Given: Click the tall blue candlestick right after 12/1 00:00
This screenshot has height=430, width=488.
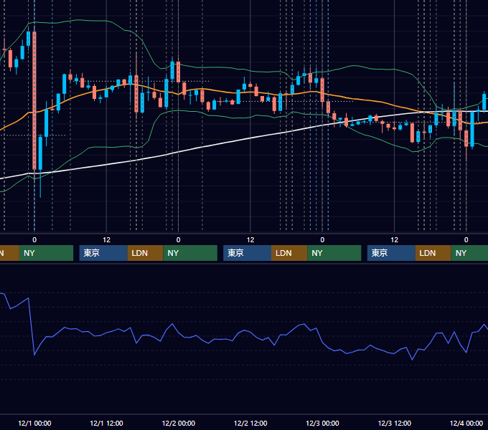Looking at the screenshot, I should tap(40, 152).
